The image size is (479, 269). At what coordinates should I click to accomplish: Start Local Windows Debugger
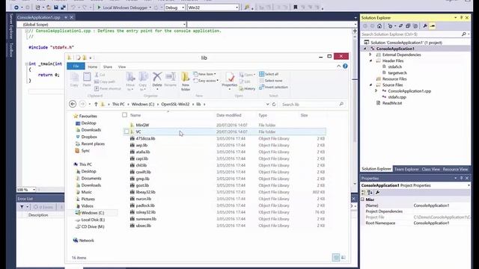tap(122, 7)
